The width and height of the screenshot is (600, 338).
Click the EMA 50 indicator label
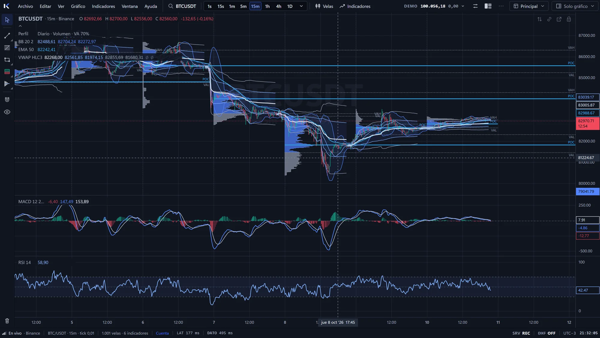tap(26, 50)
